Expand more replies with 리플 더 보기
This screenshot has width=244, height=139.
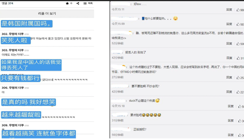pyautogui.click(x=47, y=13)
